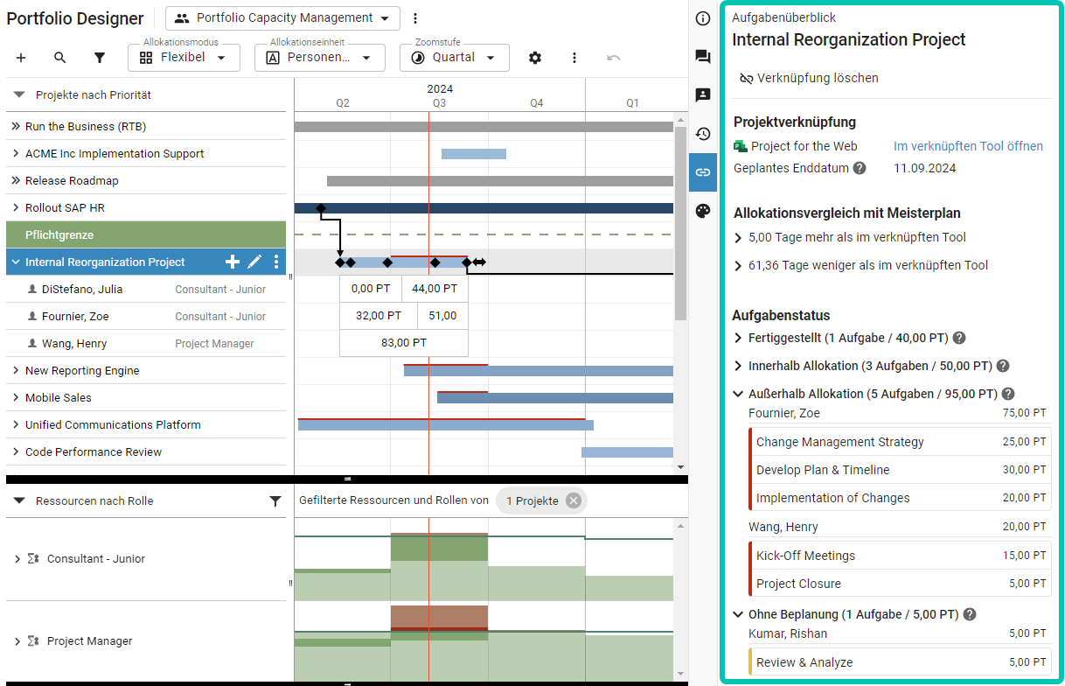
Task: Expand Innerhalb Allokation section
Action: [739, 366]
